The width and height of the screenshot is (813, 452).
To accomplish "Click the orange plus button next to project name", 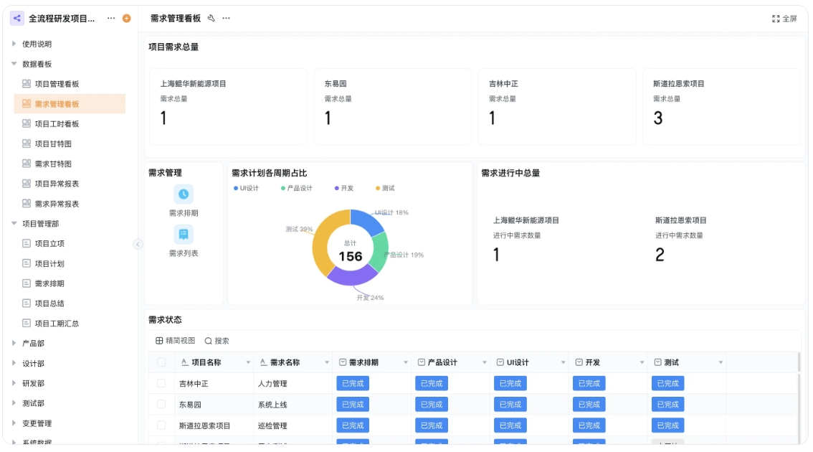I will point(126,18).
